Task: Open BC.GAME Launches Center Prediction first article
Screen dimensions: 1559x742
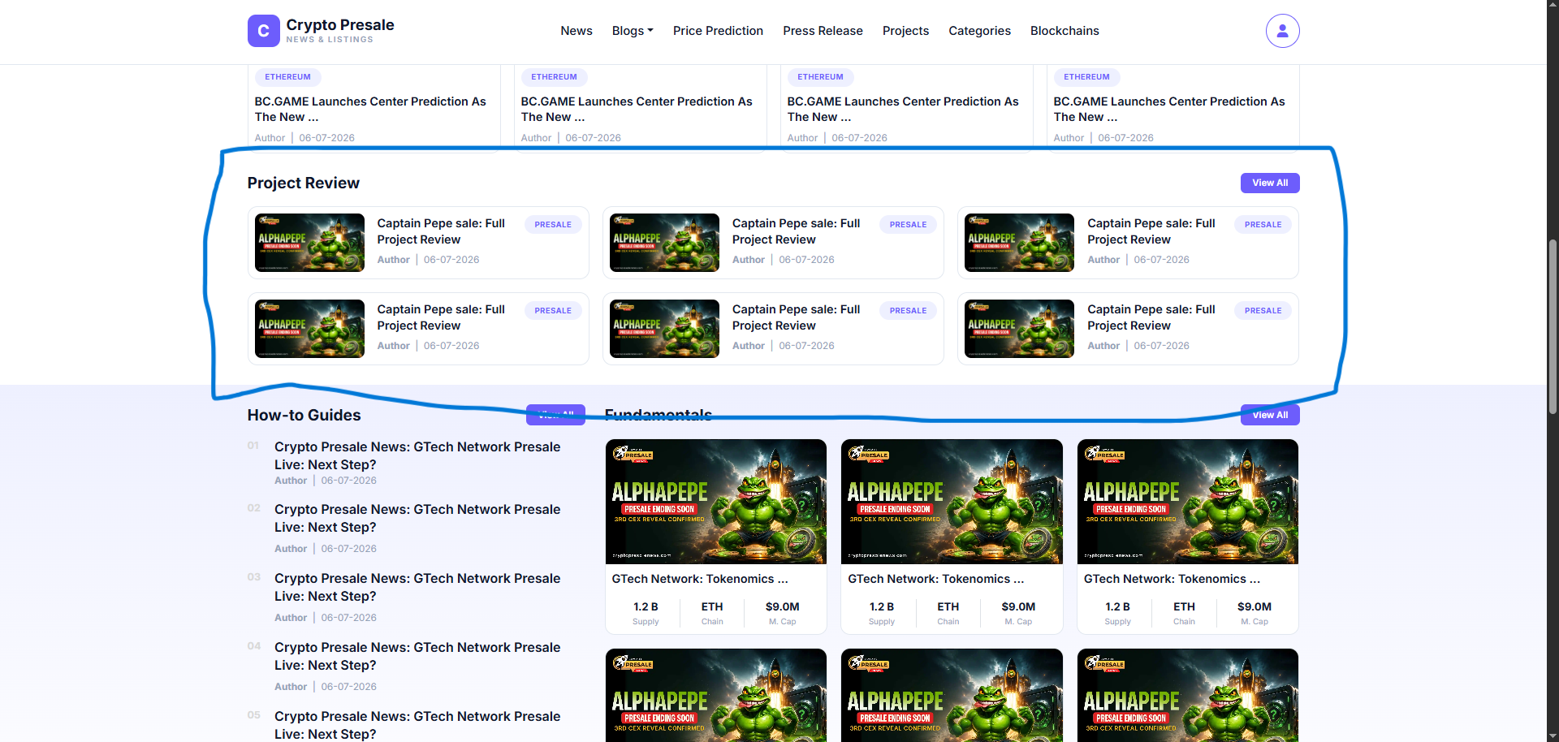Action: pos(370,109)
